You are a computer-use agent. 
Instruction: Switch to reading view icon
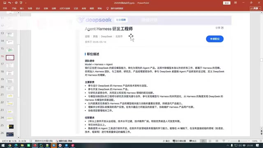(217, 141)
